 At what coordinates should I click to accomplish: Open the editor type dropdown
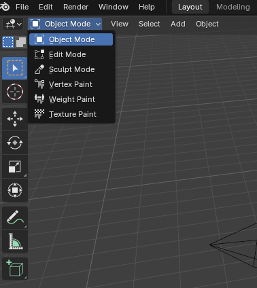13,24
